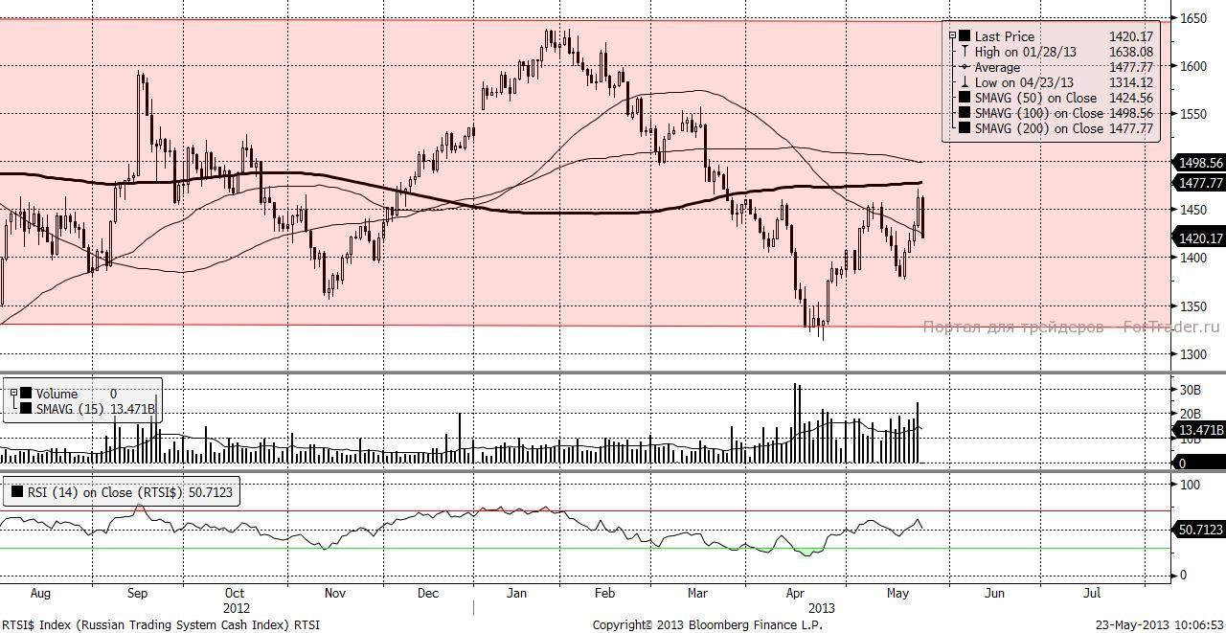Click the SMAVG (100) legend square
Viewport: 1226px width, 633px height.
click(x=965, y=113)
